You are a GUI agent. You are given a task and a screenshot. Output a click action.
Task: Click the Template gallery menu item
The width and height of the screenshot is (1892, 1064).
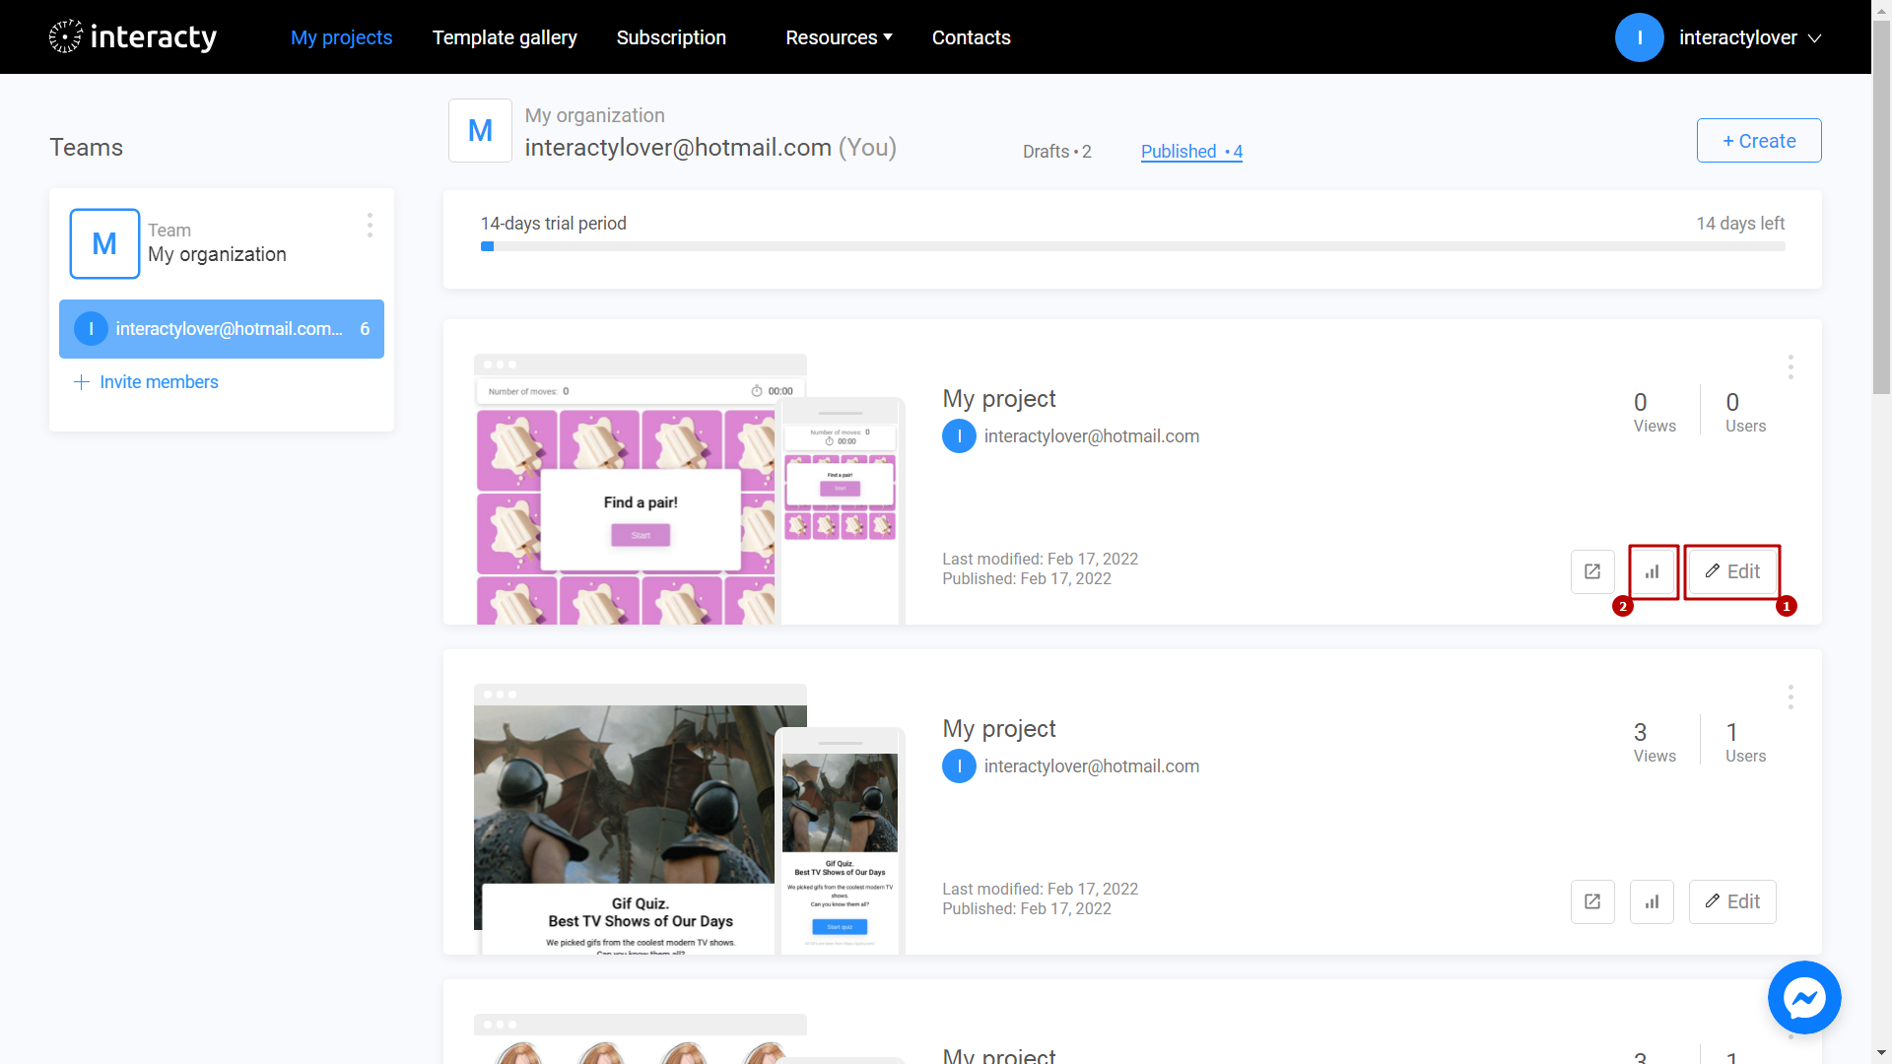505,36
